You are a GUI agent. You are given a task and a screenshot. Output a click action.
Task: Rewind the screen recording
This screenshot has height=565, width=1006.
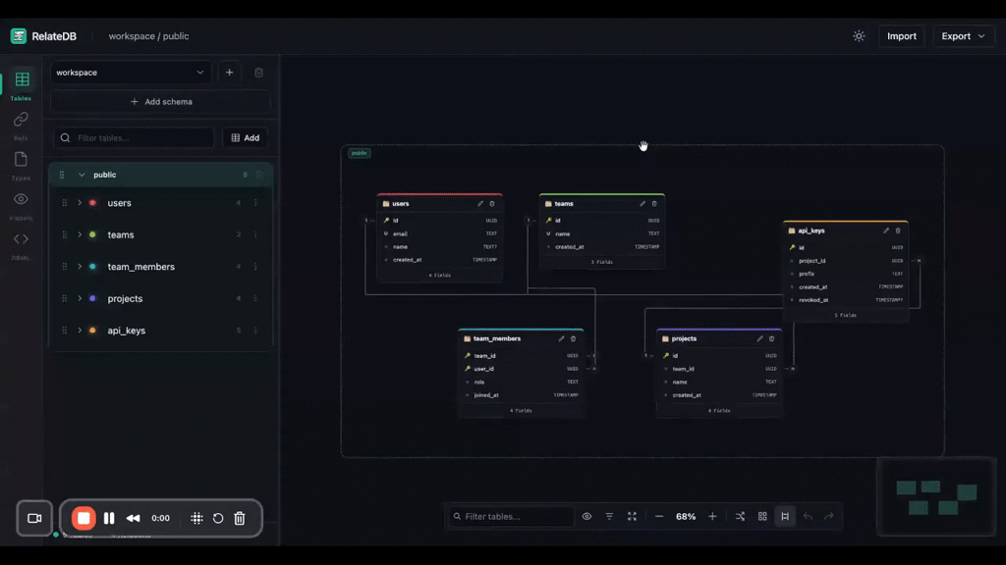click(x=133, y=518)
